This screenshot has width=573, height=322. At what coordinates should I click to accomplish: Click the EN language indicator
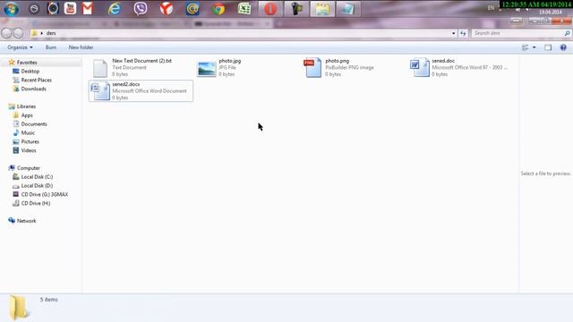pos(491,8)
